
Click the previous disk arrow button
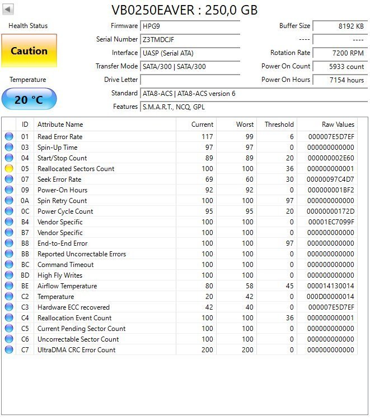[x=8, y=10]
